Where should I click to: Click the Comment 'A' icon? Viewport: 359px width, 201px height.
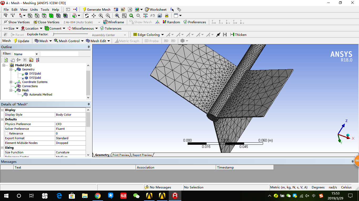point(130,9)
